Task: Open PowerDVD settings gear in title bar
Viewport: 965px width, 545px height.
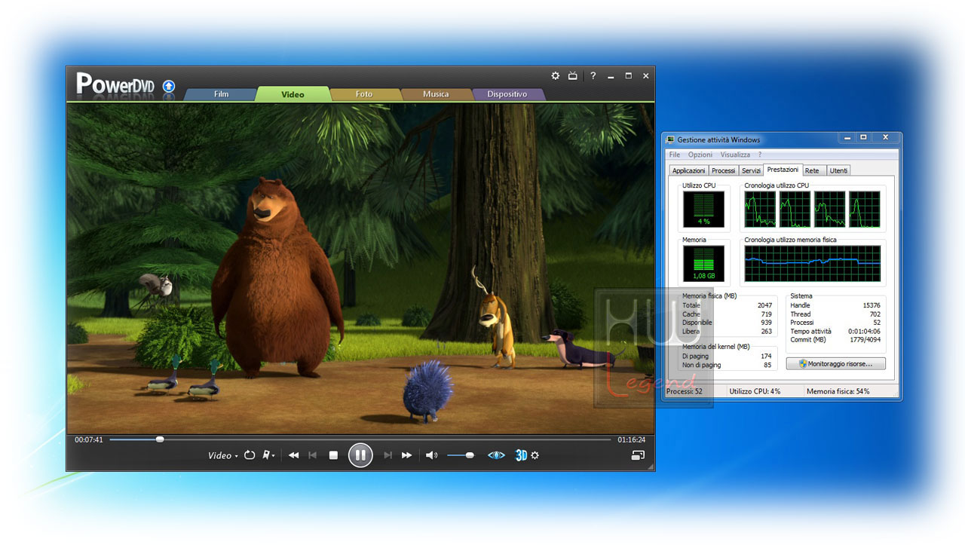Action: coord(556,76)
